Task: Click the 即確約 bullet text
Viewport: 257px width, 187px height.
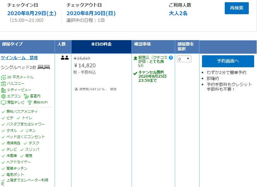Action: click(213, 79)
